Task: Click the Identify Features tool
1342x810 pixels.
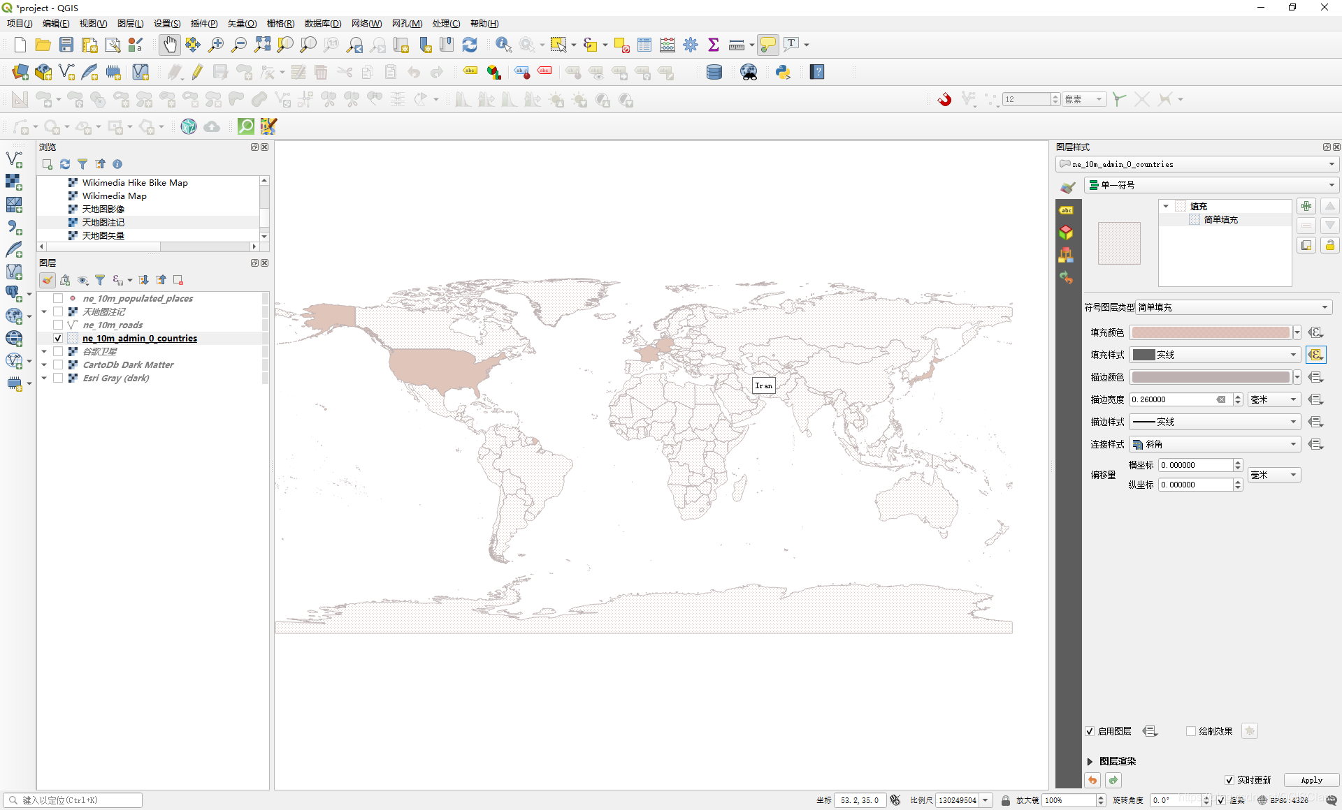Action: [503, 45]
